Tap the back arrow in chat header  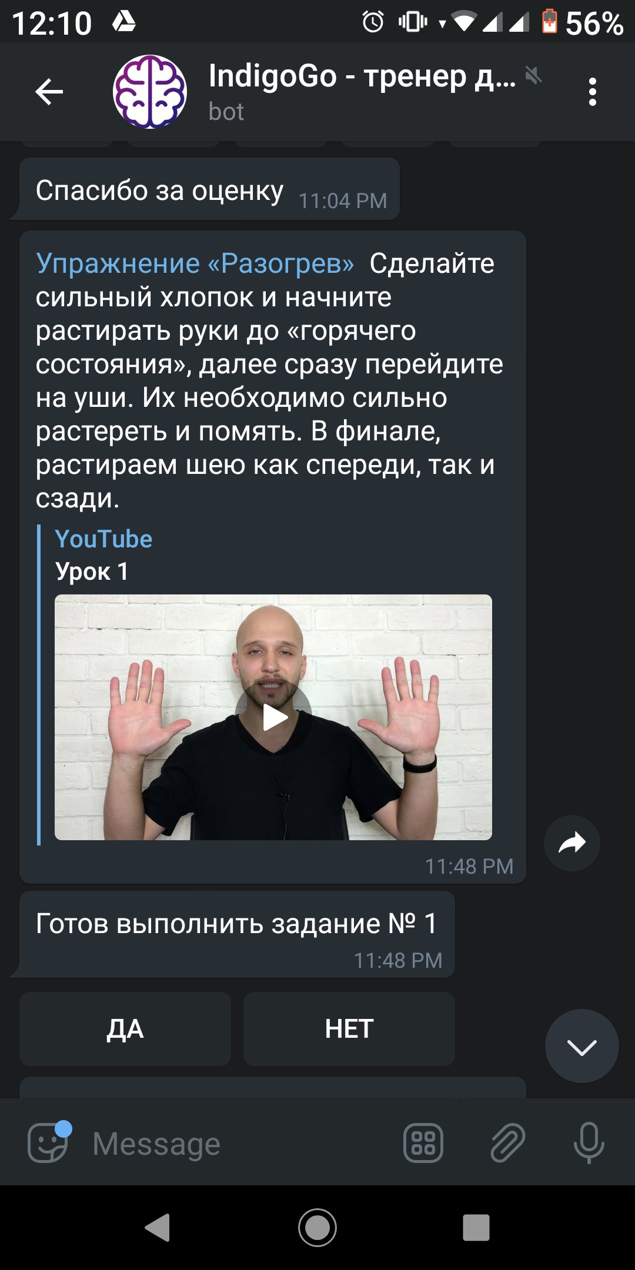coord(49,92)
